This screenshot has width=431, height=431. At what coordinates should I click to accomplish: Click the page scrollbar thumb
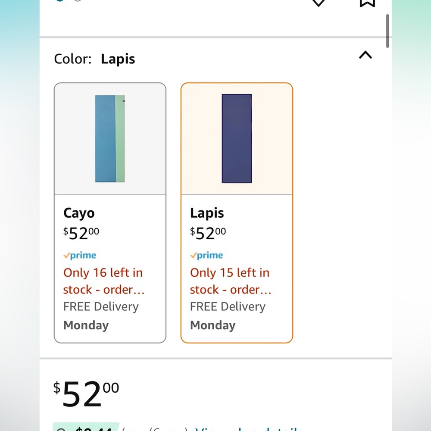click(x=387, y=31)
